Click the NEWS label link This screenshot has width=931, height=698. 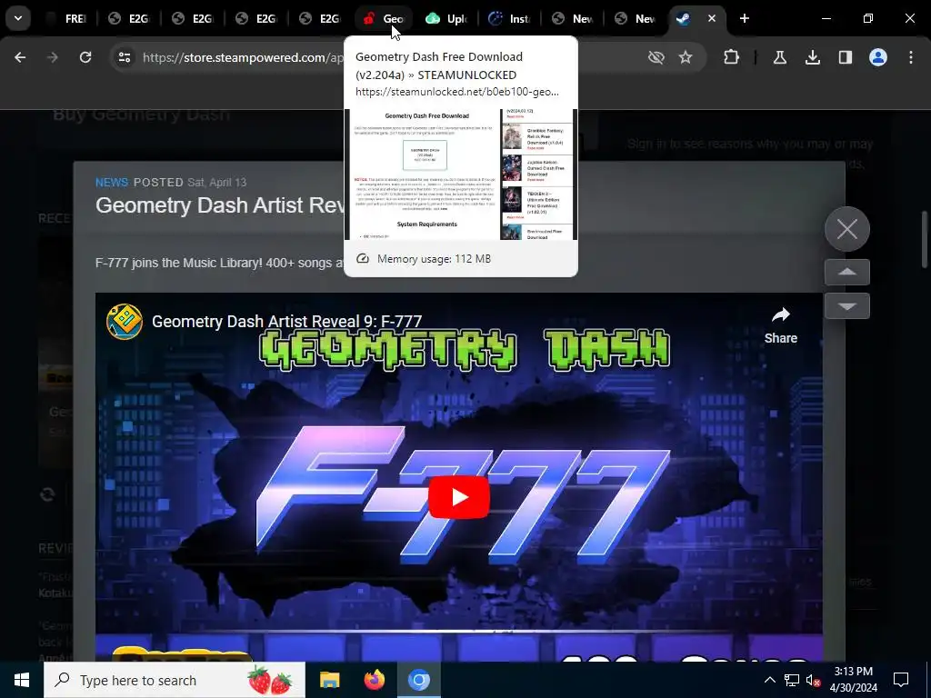[112, 182]
